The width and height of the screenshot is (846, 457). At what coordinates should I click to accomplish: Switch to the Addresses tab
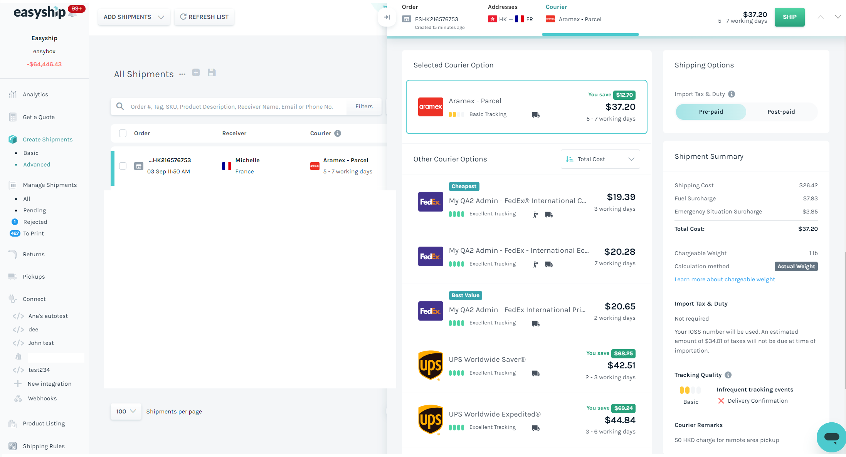point(503,7)
